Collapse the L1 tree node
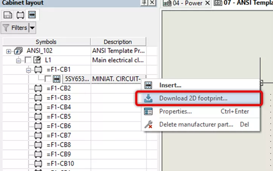The height and width of the screenshot is (171, 273). click(19, 60)
